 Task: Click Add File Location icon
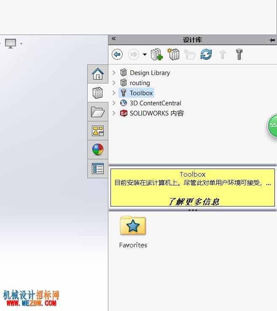[x=173, y=54]
